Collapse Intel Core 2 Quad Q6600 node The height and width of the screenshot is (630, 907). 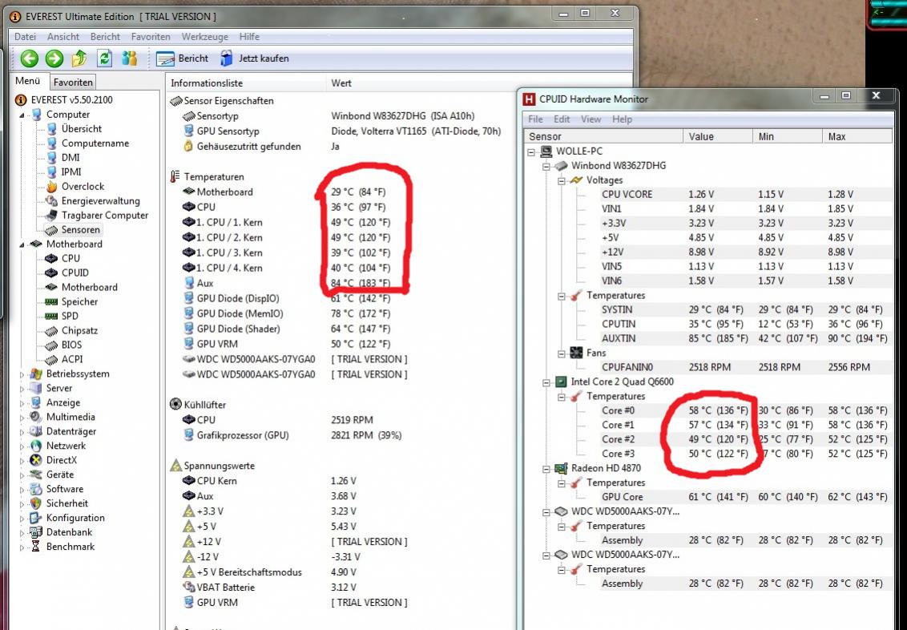[546, 382]
